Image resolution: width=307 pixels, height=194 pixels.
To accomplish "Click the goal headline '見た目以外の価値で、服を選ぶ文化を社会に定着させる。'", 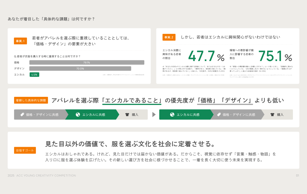I will 130,144.
